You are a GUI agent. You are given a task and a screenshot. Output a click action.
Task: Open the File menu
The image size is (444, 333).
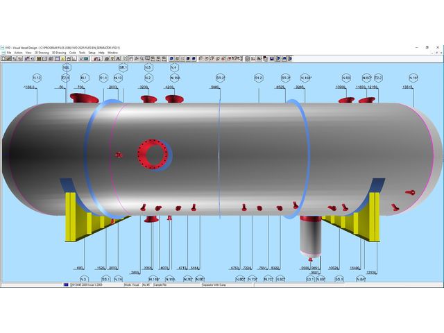pyautogui.click(x=9, y=52)
